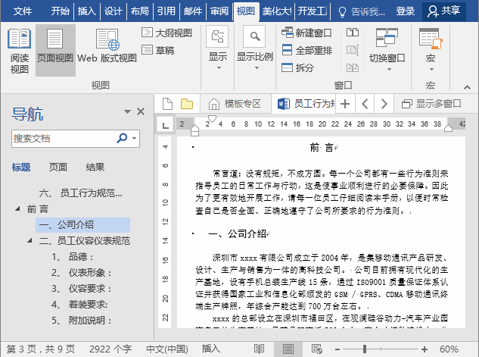The height and width of the screenshot is (357, 479).
Task: Click the 搜索文档 search input field
Action: click(64, 139)
